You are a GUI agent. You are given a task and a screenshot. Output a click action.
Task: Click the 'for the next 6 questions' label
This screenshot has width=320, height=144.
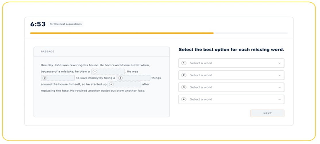pyautogui.click(x=65, y=24)
